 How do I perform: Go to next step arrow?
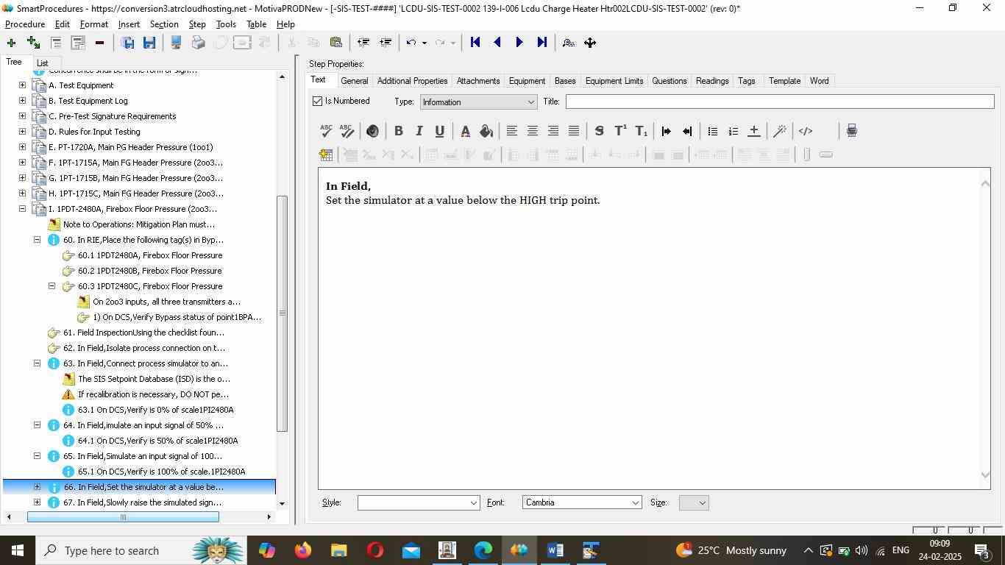519,43
